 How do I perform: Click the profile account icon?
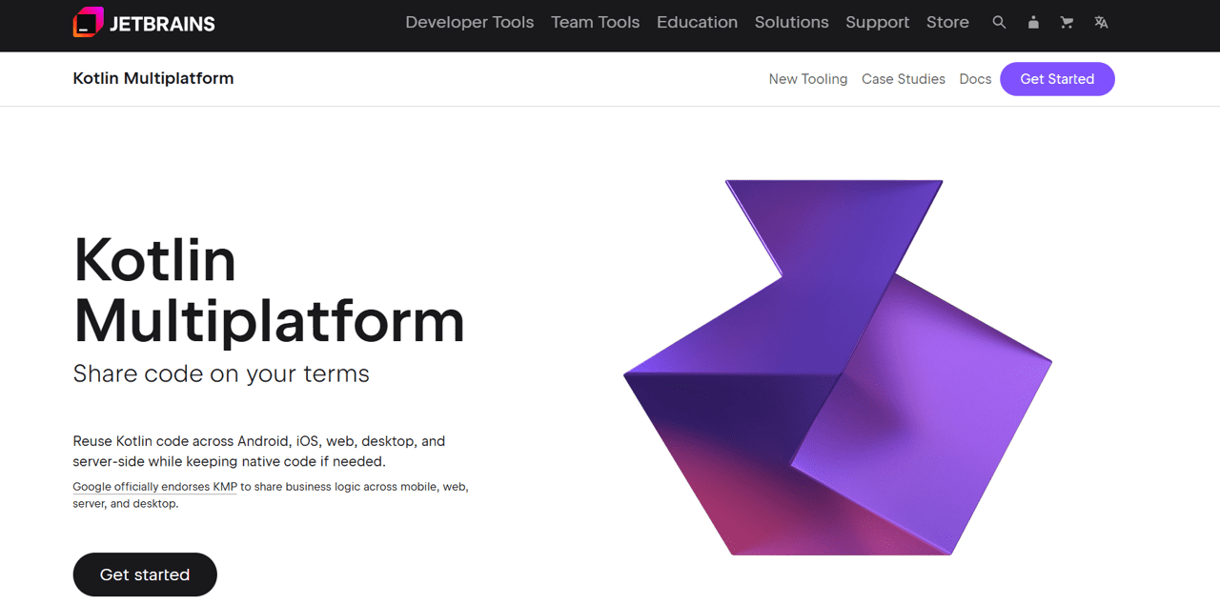pyautogui.click(x=1033, y=22)
